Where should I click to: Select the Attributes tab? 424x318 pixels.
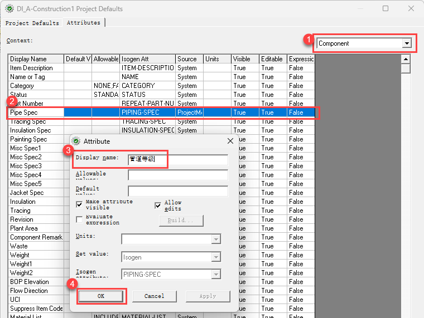[84, 23]
